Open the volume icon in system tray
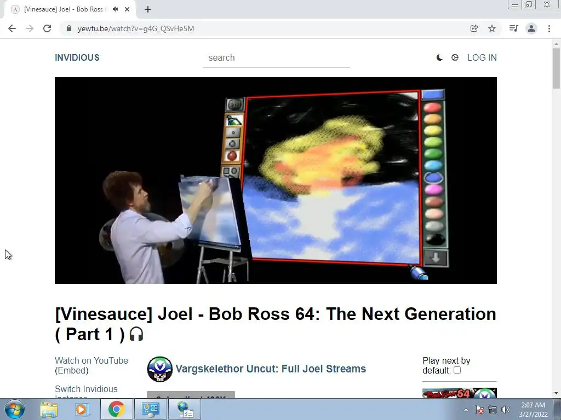Screen dimensions: 561x420 point(506,410)
